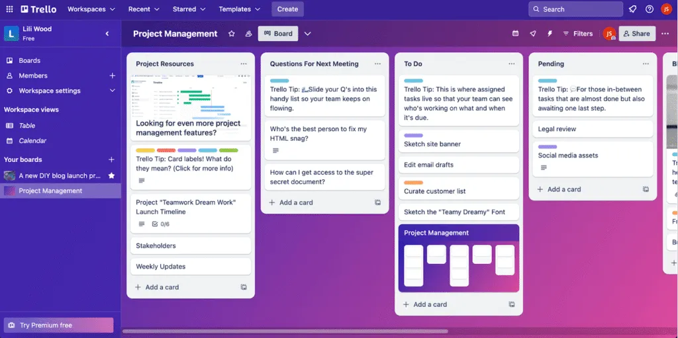Open the automation lightning bolt icon
This screenshot has width=678, height=338.
[550, 33]
